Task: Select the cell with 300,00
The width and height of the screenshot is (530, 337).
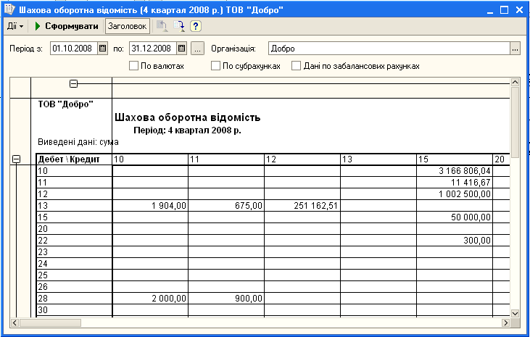Action: pos(455,241)
